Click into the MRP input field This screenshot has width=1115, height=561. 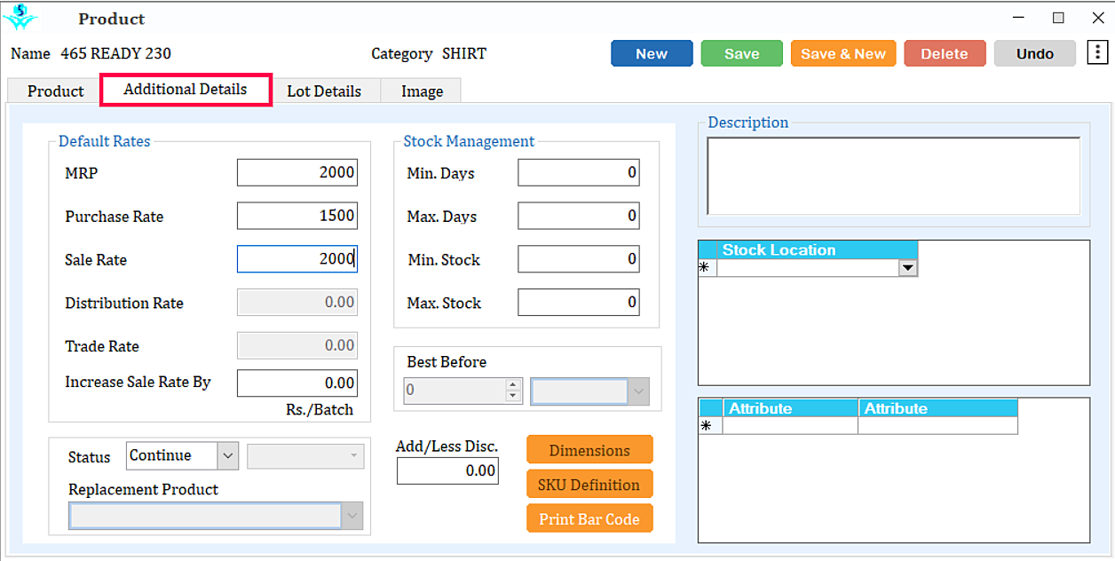(x=297, y=173)
